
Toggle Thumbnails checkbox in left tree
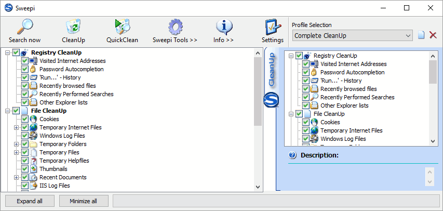[25, 169]
